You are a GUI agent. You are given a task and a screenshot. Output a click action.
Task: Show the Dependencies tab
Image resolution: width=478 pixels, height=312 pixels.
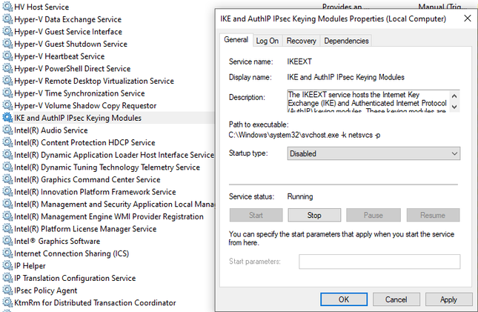(346, 41)
